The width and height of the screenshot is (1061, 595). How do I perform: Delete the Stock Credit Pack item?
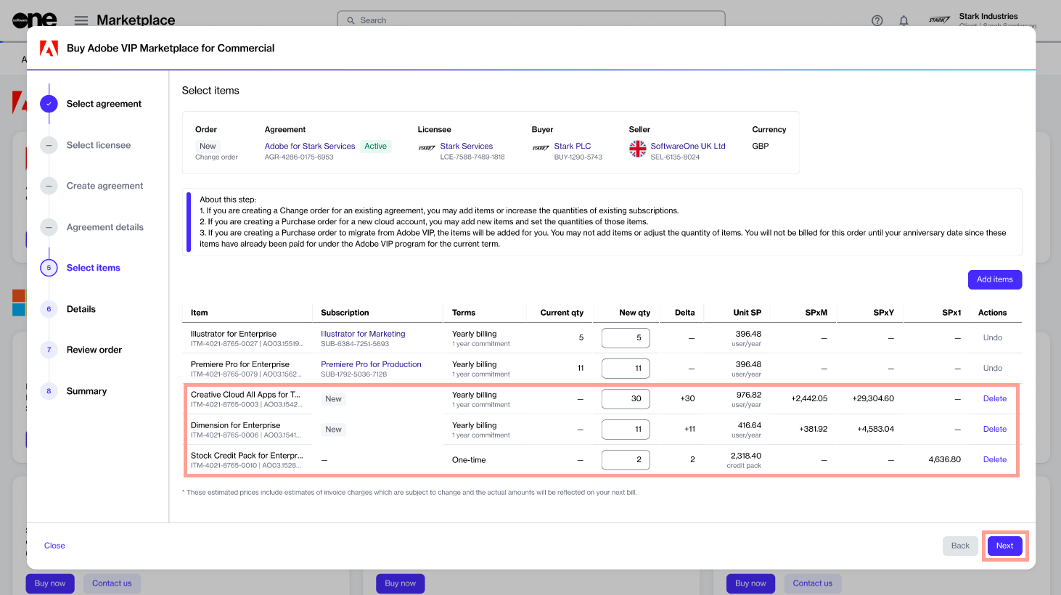click(994, 459)
